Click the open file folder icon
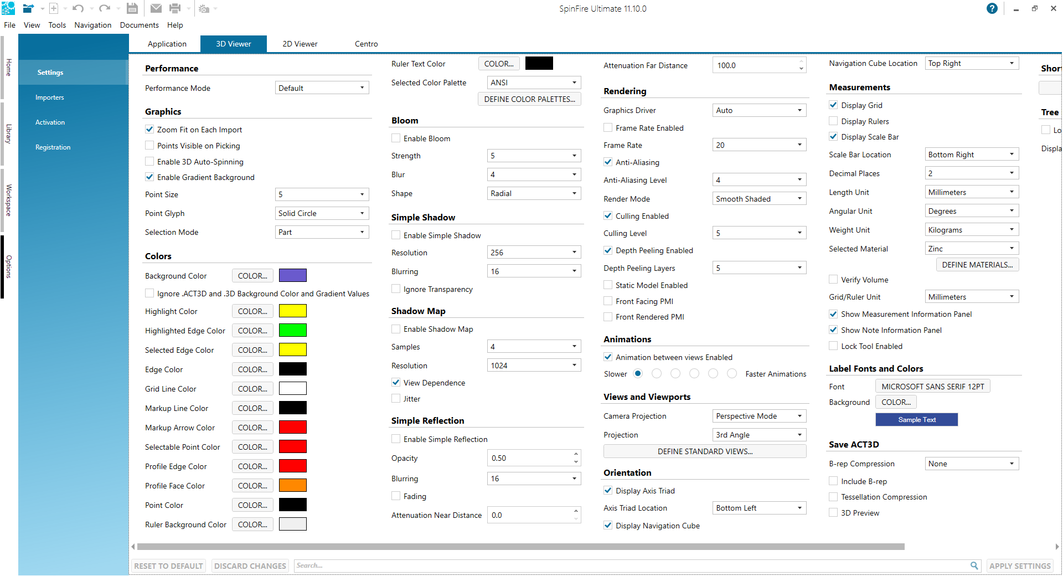The image size is (1063, 576). pyautogui.click(x=28, y=8)
